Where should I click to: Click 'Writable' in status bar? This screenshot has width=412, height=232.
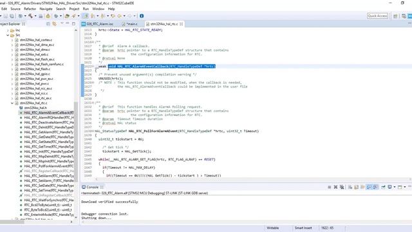(x=272, y=228)
